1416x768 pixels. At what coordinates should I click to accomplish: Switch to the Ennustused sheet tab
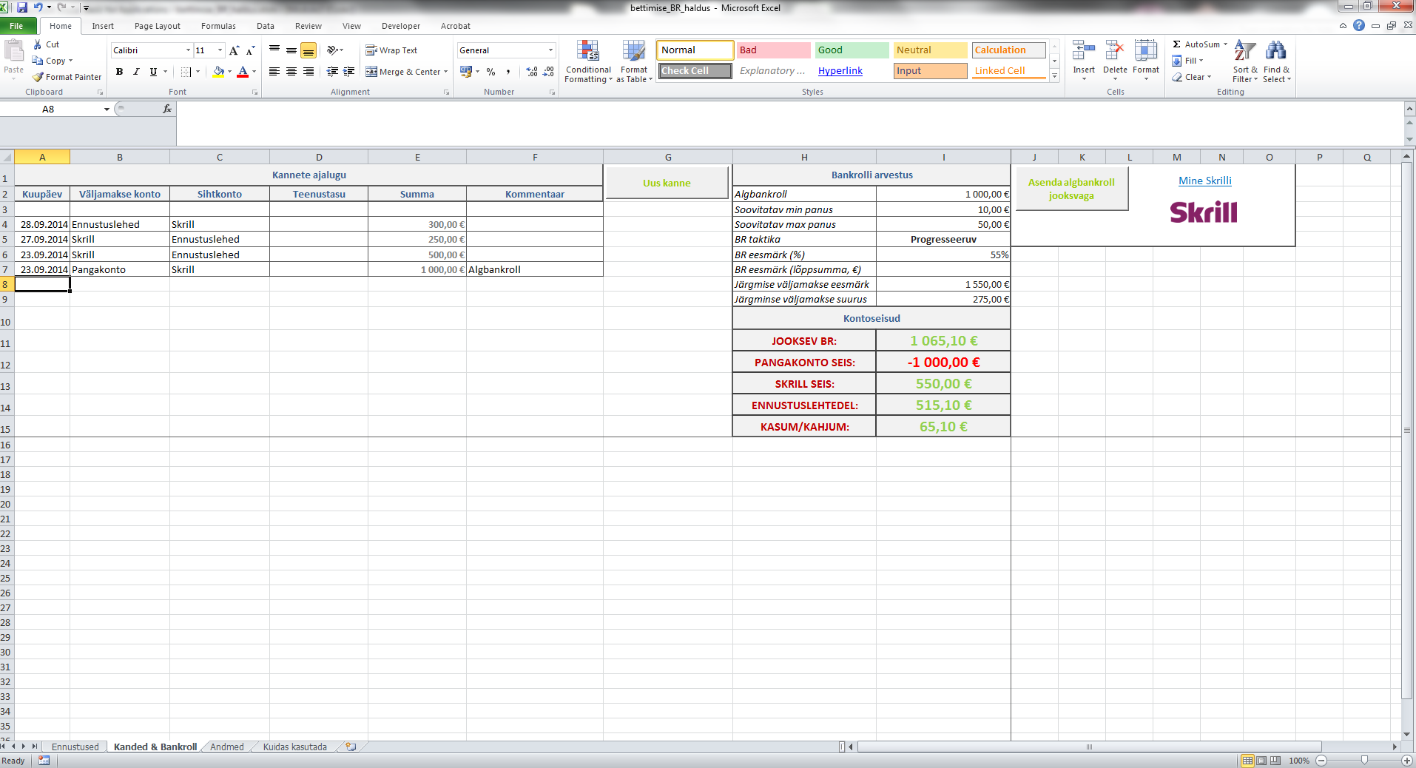75,747
